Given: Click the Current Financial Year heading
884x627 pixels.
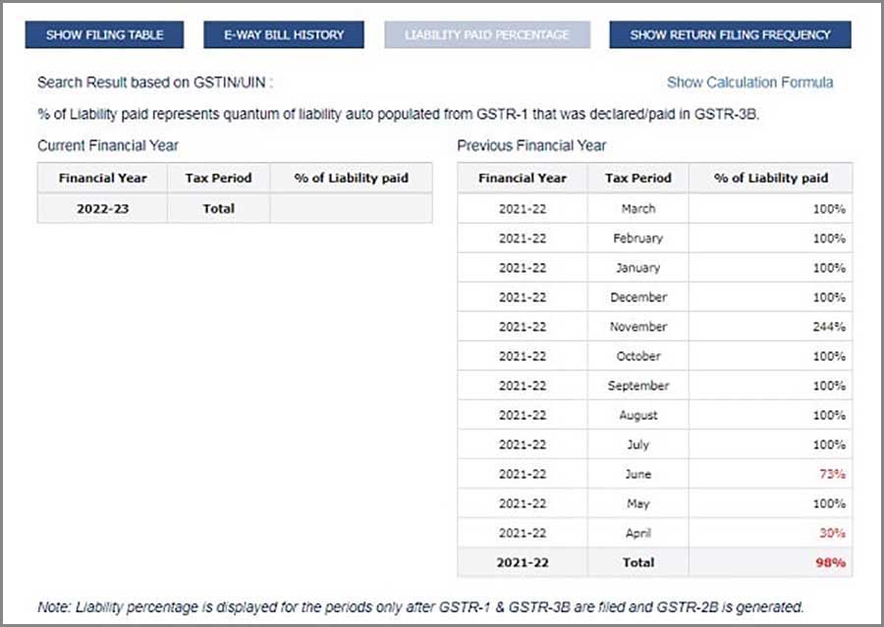Looking at the screenshot, I should [108, 145].
